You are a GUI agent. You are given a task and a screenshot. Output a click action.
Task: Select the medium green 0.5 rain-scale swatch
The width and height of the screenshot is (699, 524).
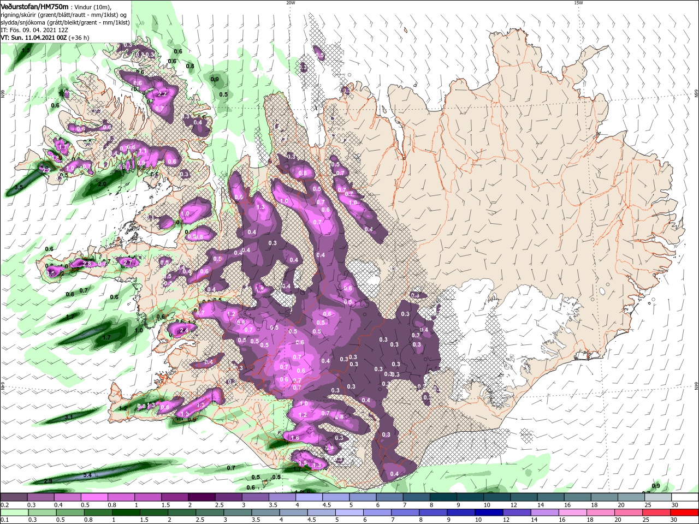[70, 513]
